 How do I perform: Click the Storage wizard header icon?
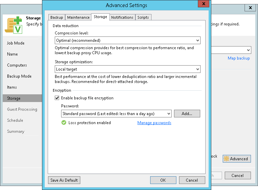tap(13, 24)
